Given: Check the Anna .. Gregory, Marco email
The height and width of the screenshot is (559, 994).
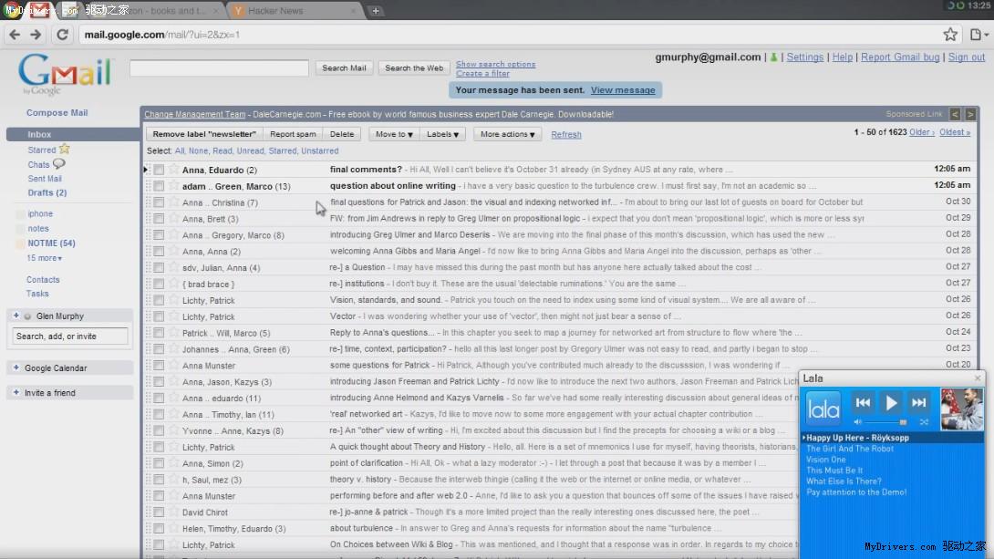Looking at the screenshot, I should [159, 235].
